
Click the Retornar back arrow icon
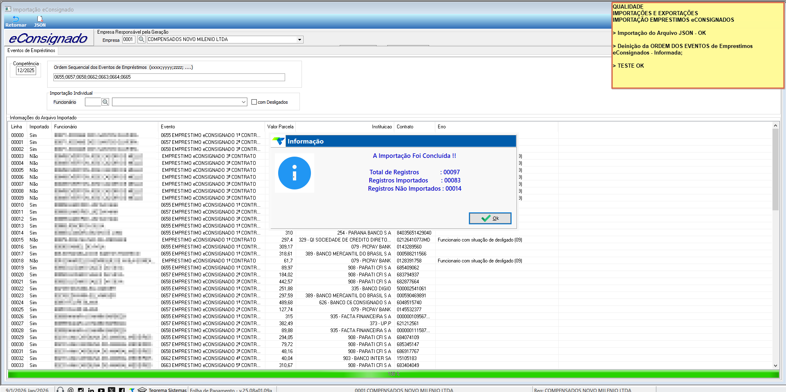pyautogui.click(x=16, y=19)
